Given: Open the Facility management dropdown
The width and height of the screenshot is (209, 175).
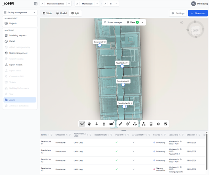Looking at the screenshot, I should coord(20,13).
